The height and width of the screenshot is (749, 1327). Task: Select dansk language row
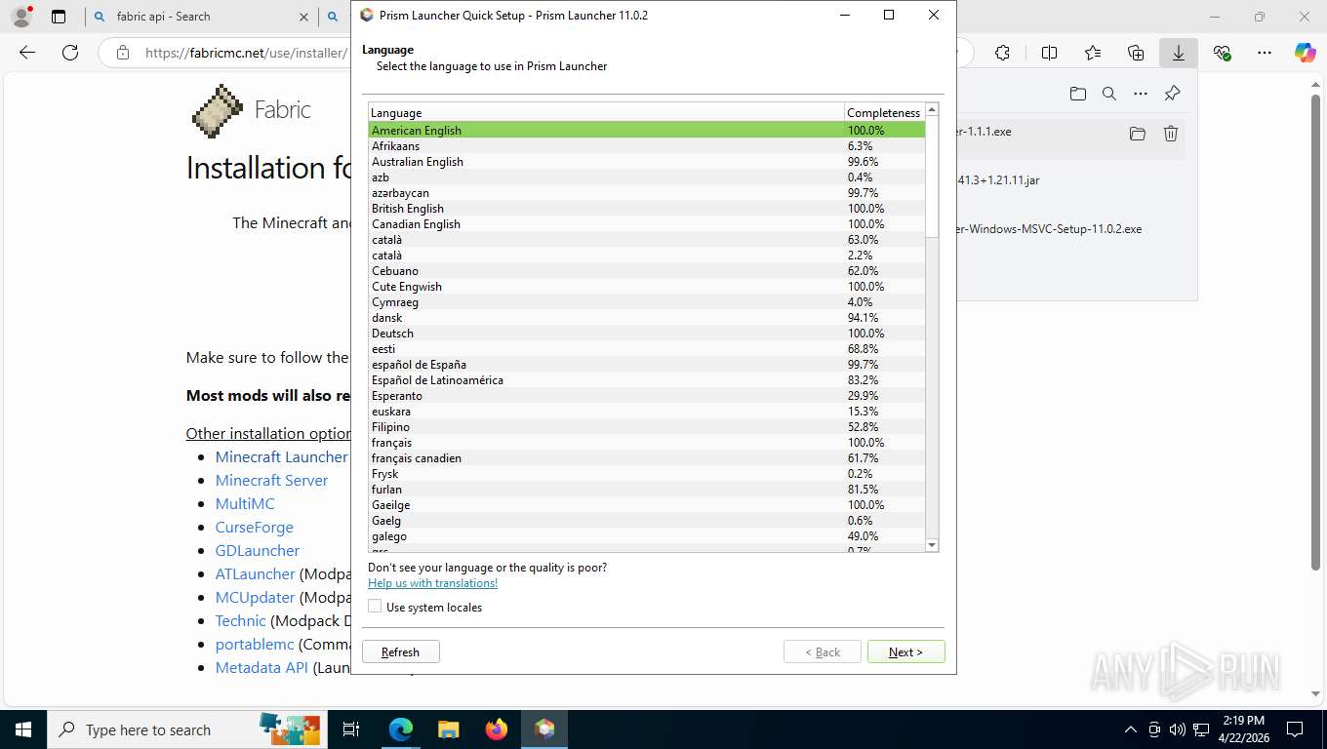646,317
